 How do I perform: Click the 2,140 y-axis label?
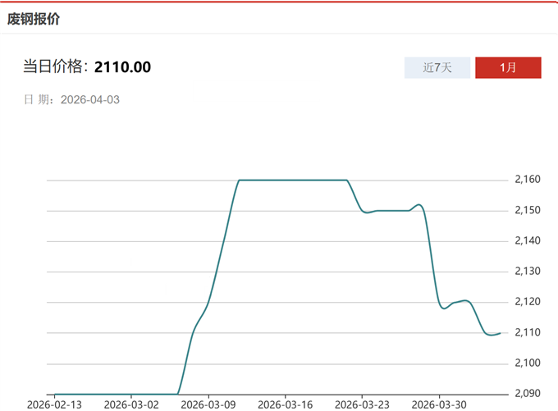point(528,241)
